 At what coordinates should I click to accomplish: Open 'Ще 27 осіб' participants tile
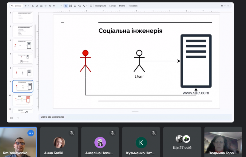point(182,142)
